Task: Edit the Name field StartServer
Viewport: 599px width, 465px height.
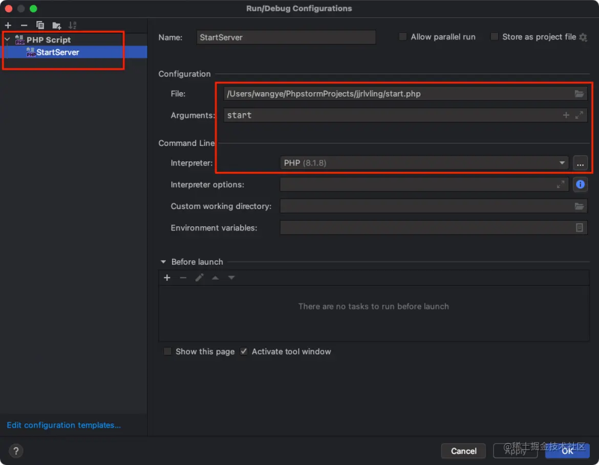Action: 286,37
